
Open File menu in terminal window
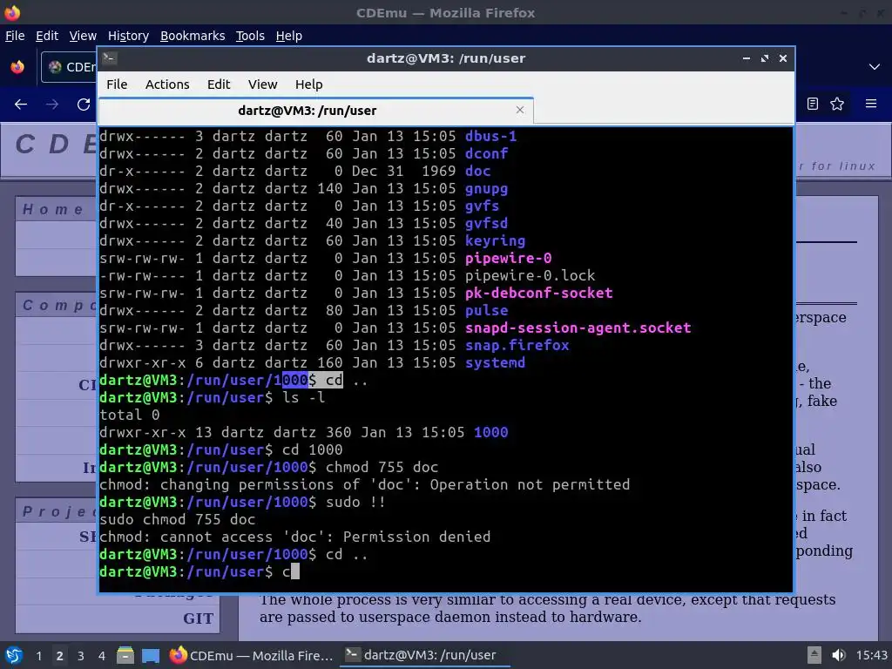117,84
